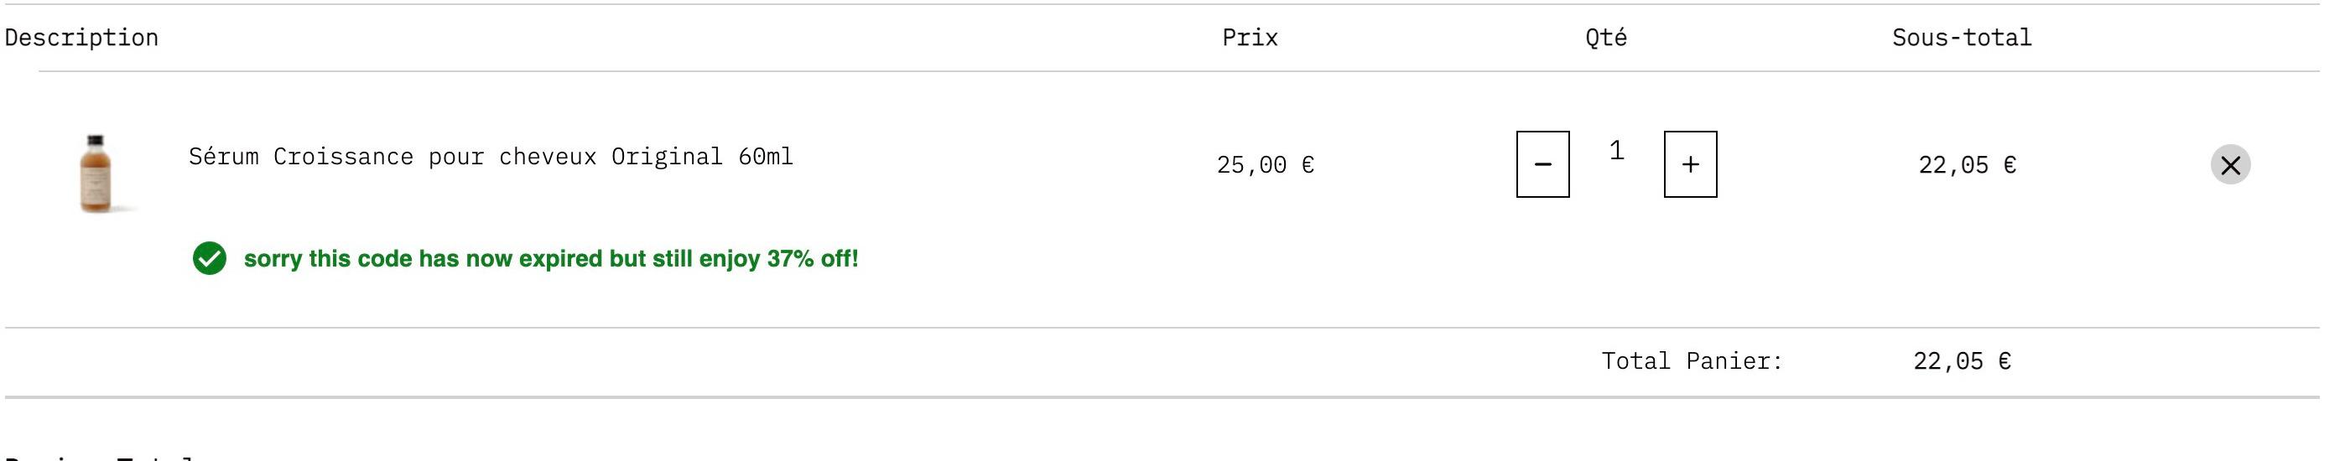Image resolution: width=2345 pixels, height=461 pixels.
Task: Click the green checkmark promo icon
Action: pos(210,258)
